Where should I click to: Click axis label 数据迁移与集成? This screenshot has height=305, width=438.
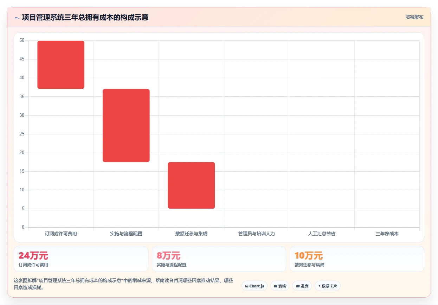point(191,234)
